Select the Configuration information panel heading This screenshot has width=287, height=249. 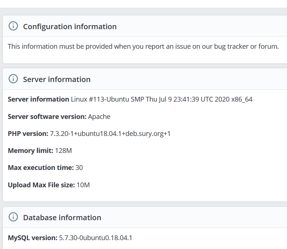coord(70,27)
